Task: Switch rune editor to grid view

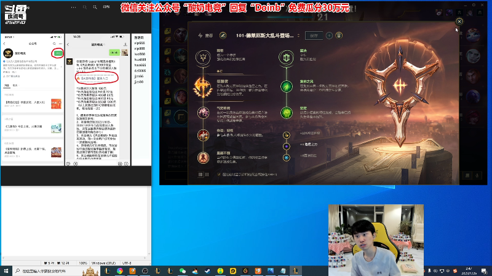Action: click(x=207, y=175)
